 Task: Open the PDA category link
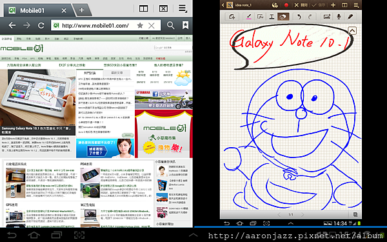(x=25, y=59)
